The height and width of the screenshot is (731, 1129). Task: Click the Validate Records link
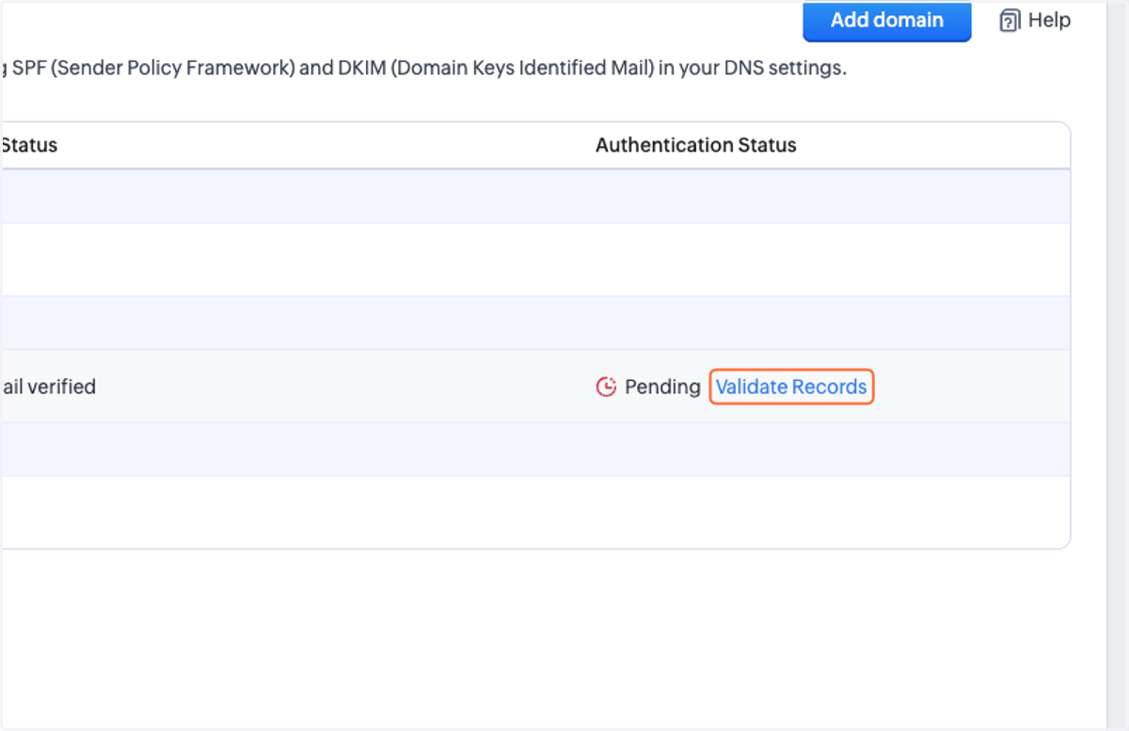click(791, 387)
